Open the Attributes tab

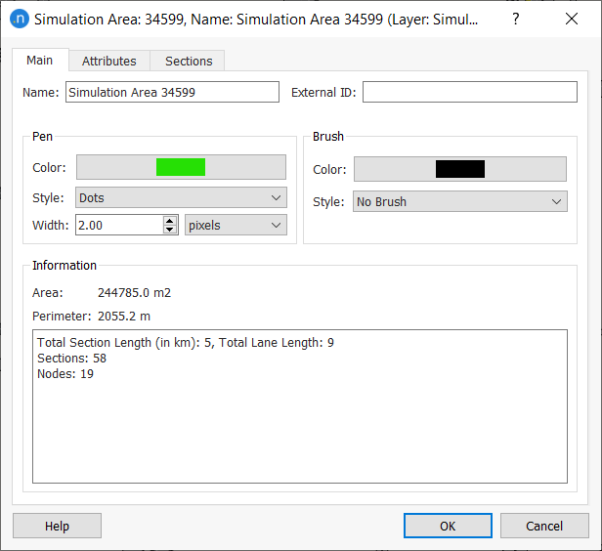(x=109, y=61)
